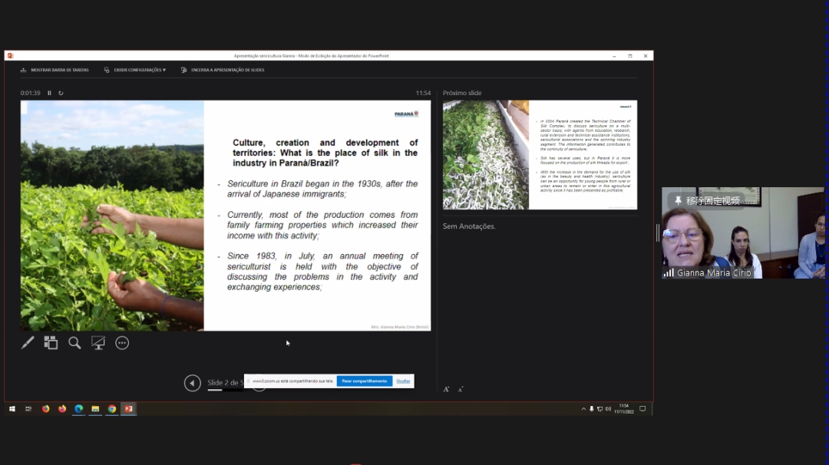829x465 pixels.
Task: Click Mostrar Barra de Tarefas
Action: [55, 70]
